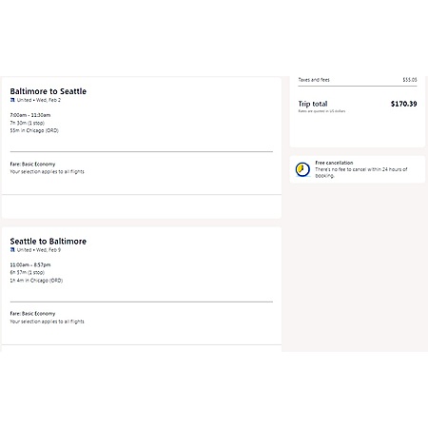
Task: Click the Taxes and fees label
Action: pos(314,80)
